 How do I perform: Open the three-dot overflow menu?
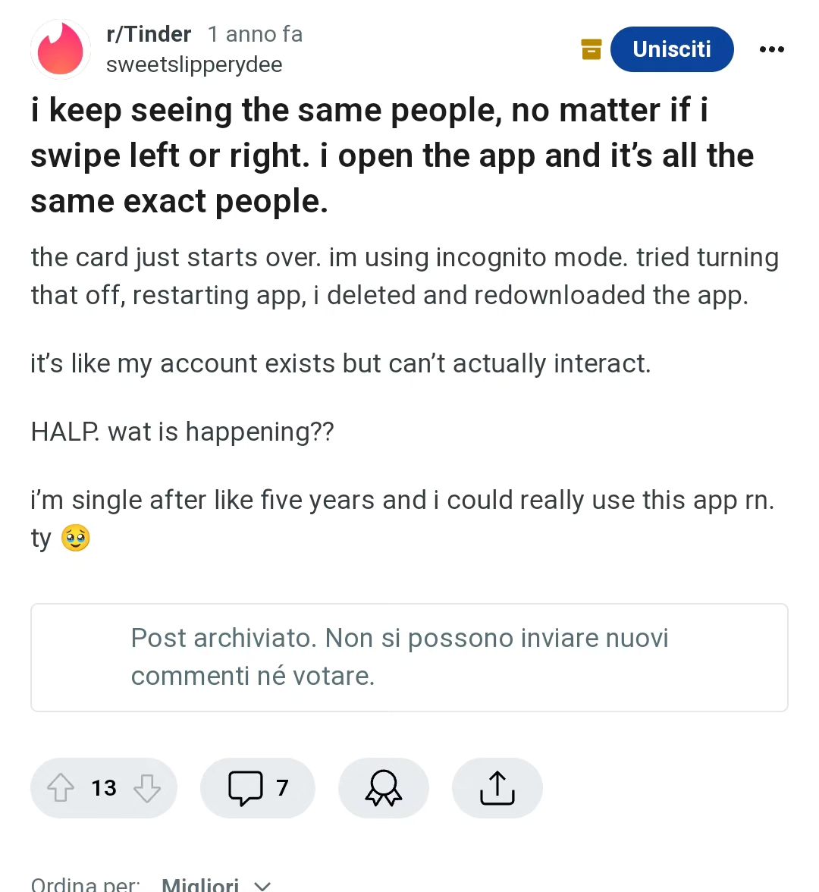pyautogui.click(x=772, y=49)
